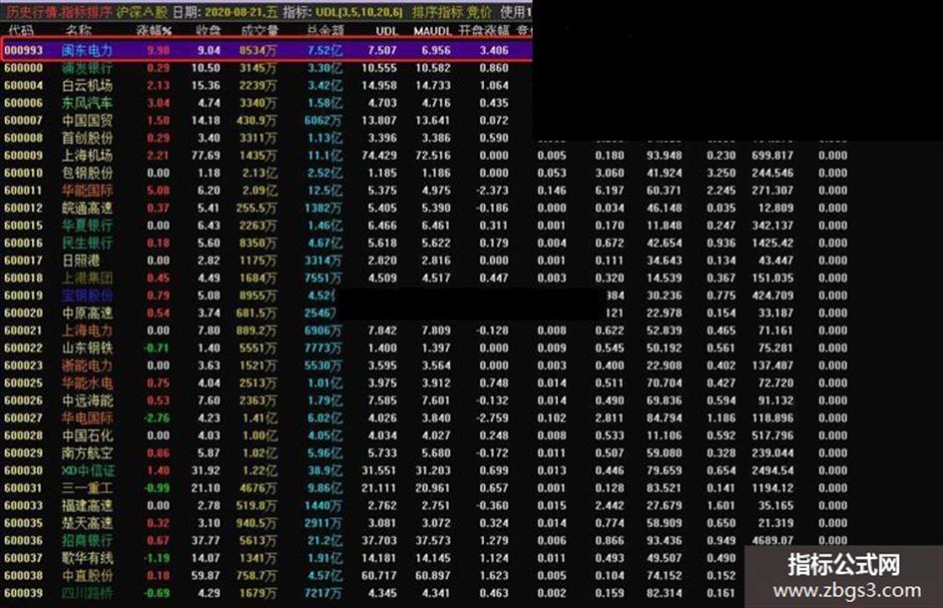Click UDL value 74.429
Screen dimensions: 943x608
379,156
